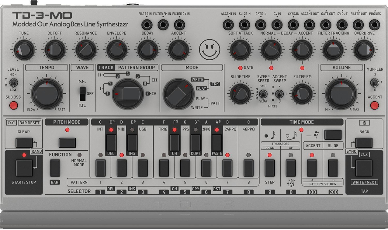Push the FUNCTION button
The image size is (388, 230).
tap(55, 168)
